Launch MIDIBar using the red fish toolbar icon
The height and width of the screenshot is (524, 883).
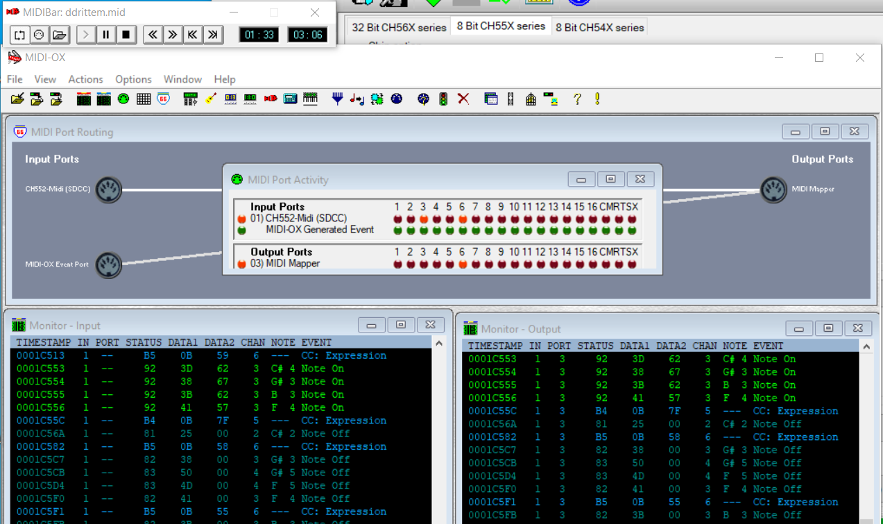271,99
